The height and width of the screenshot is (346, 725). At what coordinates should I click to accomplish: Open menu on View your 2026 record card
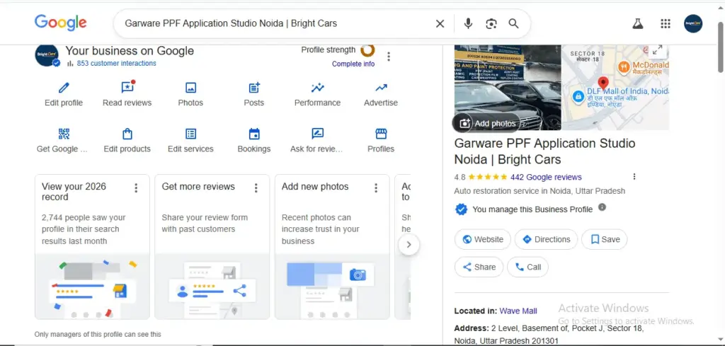point(136,188)
